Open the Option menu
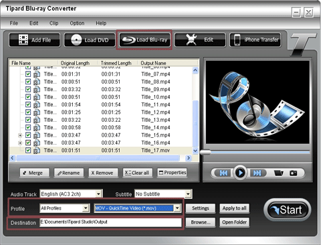The width and height of the screenshot is (321, 245). [x=77, y=23]
